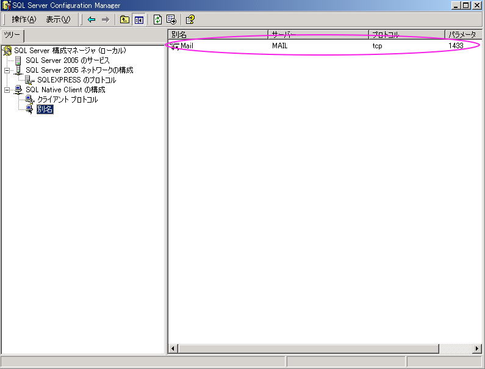The width and height of the screenshot is (485, 369).
Task: Open the 表示(V) menu
Action: (x=58, y=20)
